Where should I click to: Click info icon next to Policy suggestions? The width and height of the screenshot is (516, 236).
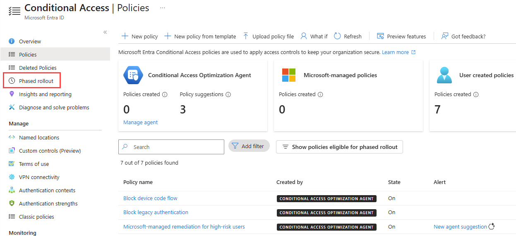pyautogui.click(x=228, y=94)
